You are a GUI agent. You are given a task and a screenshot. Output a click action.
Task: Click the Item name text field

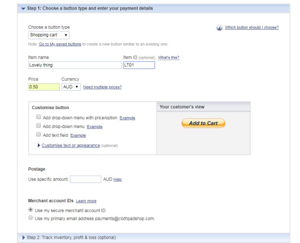74,65
